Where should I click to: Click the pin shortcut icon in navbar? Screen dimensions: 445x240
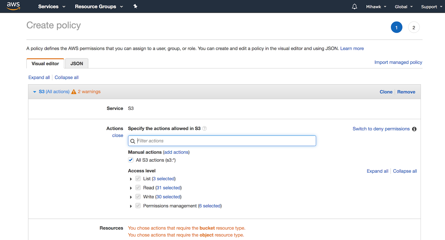(x=135, y=6)
